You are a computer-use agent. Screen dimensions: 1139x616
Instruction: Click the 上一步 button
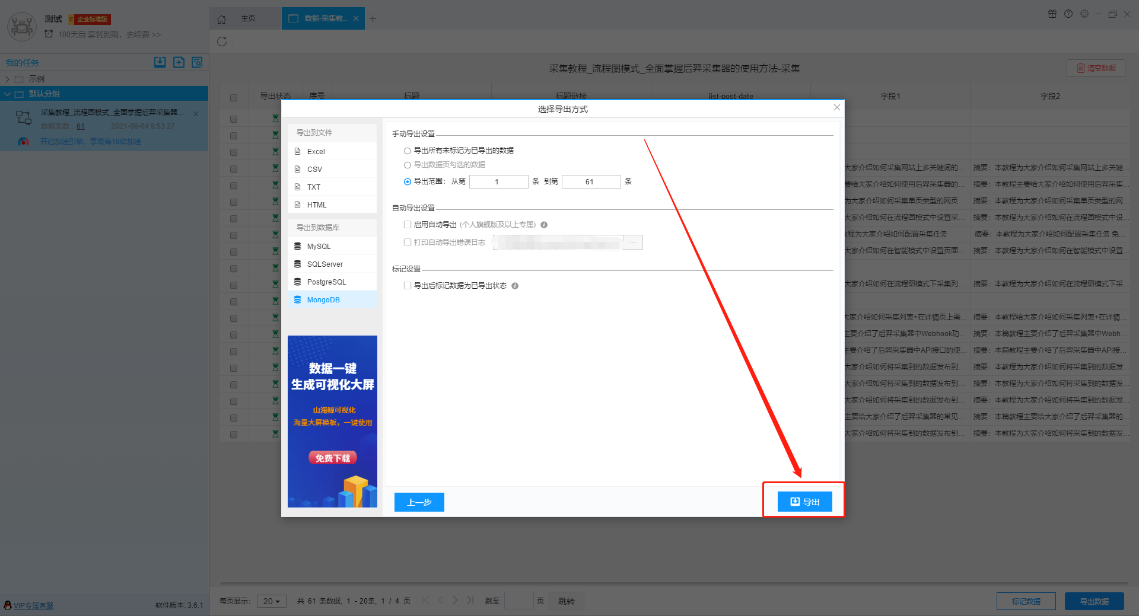(419, 502)
